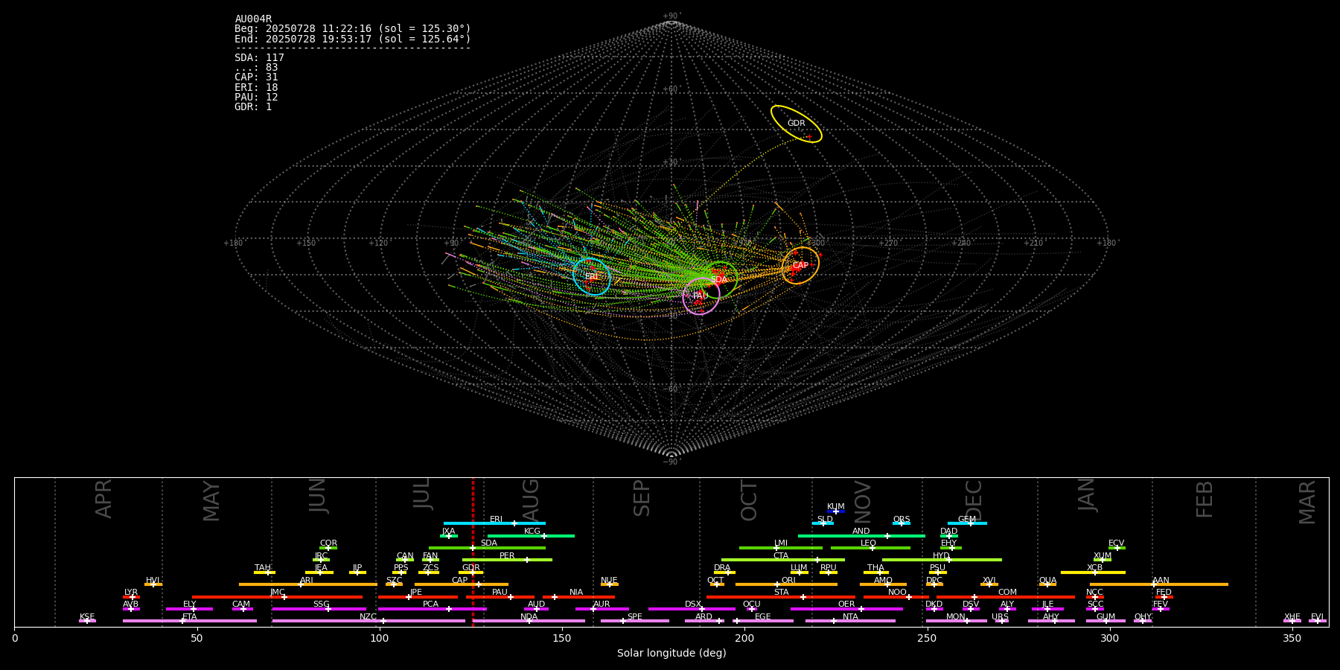Viewport: 1340px width, 670px height.
Task: Click the GDR radiant ellipse on the sky map
Action: point(797,124)
